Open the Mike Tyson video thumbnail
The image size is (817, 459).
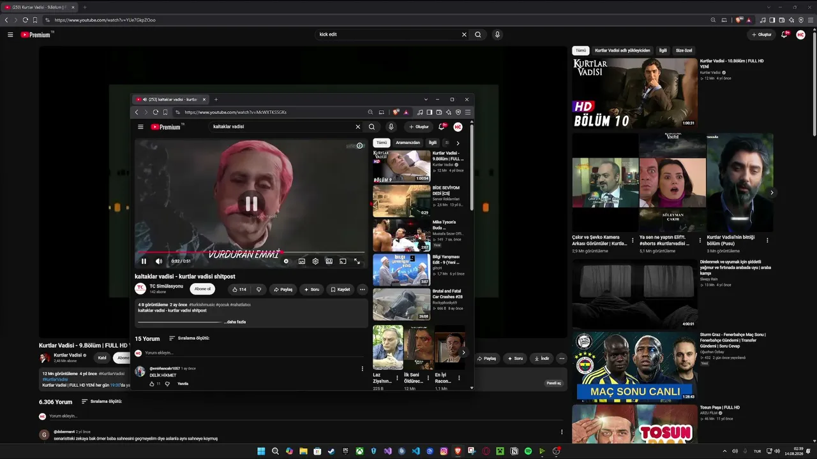[x=401, y=235]
